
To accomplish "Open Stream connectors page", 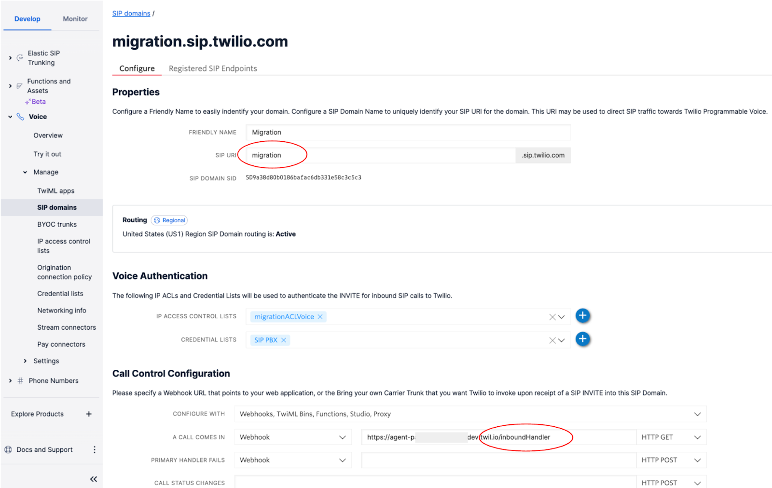I will click(67, 327).
